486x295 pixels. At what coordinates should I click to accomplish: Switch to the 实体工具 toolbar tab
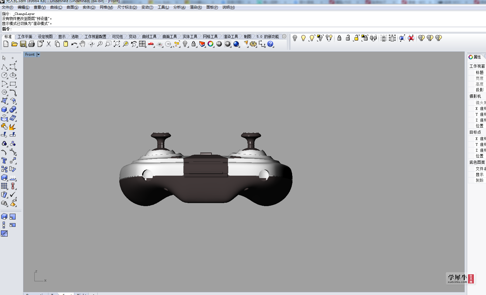[190, 37]
